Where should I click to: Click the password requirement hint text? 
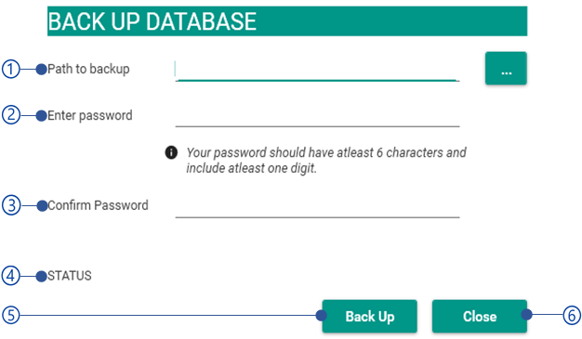326,161
